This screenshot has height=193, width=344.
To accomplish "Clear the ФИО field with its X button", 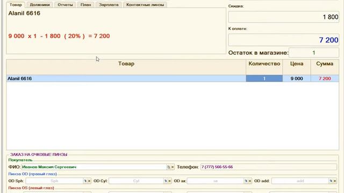I will pos(173,167).
